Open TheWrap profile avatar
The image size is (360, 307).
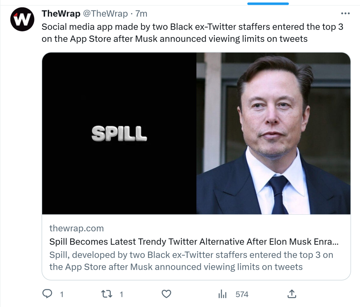point(22,19)
